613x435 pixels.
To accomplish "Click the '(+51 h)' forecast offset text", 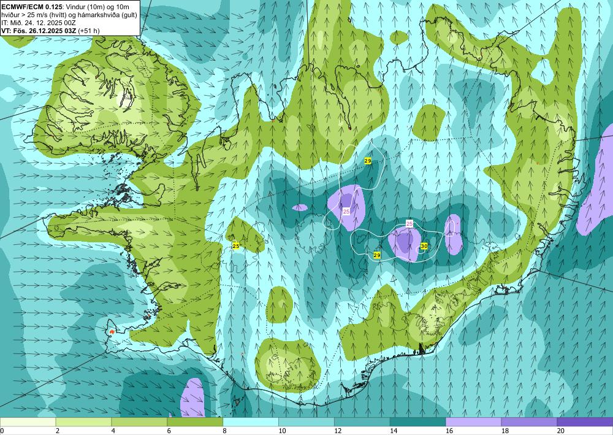I will (x=89, y=31).
